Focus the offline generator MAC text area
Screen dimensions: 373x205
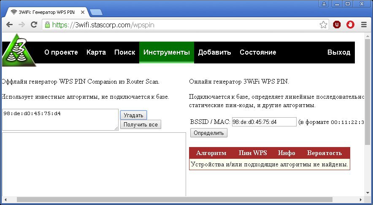pyautogui.click(x=60, y=120)
